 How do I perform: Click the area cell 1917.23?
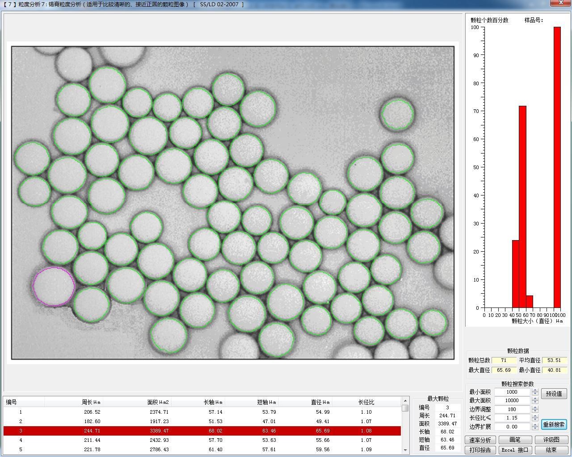(159, 421)
